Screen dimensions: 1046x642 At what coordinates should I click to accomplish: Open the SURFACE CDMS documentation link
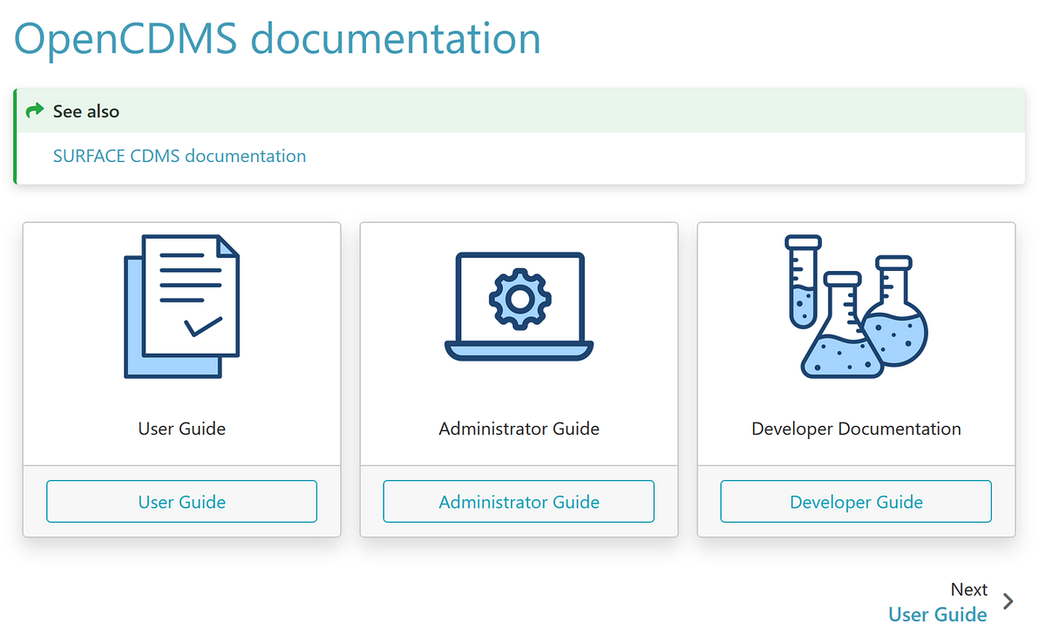pos(179,156)
